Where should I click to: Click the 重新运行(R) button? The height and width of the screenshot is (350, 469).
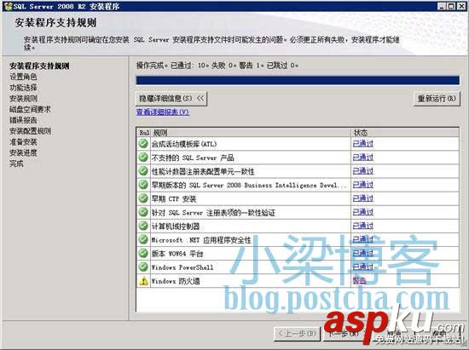point(437,99)
